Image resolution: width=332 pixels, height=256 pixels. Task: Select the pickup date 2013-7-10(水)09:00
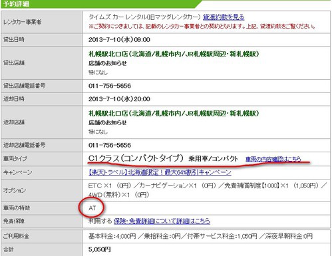119,40
